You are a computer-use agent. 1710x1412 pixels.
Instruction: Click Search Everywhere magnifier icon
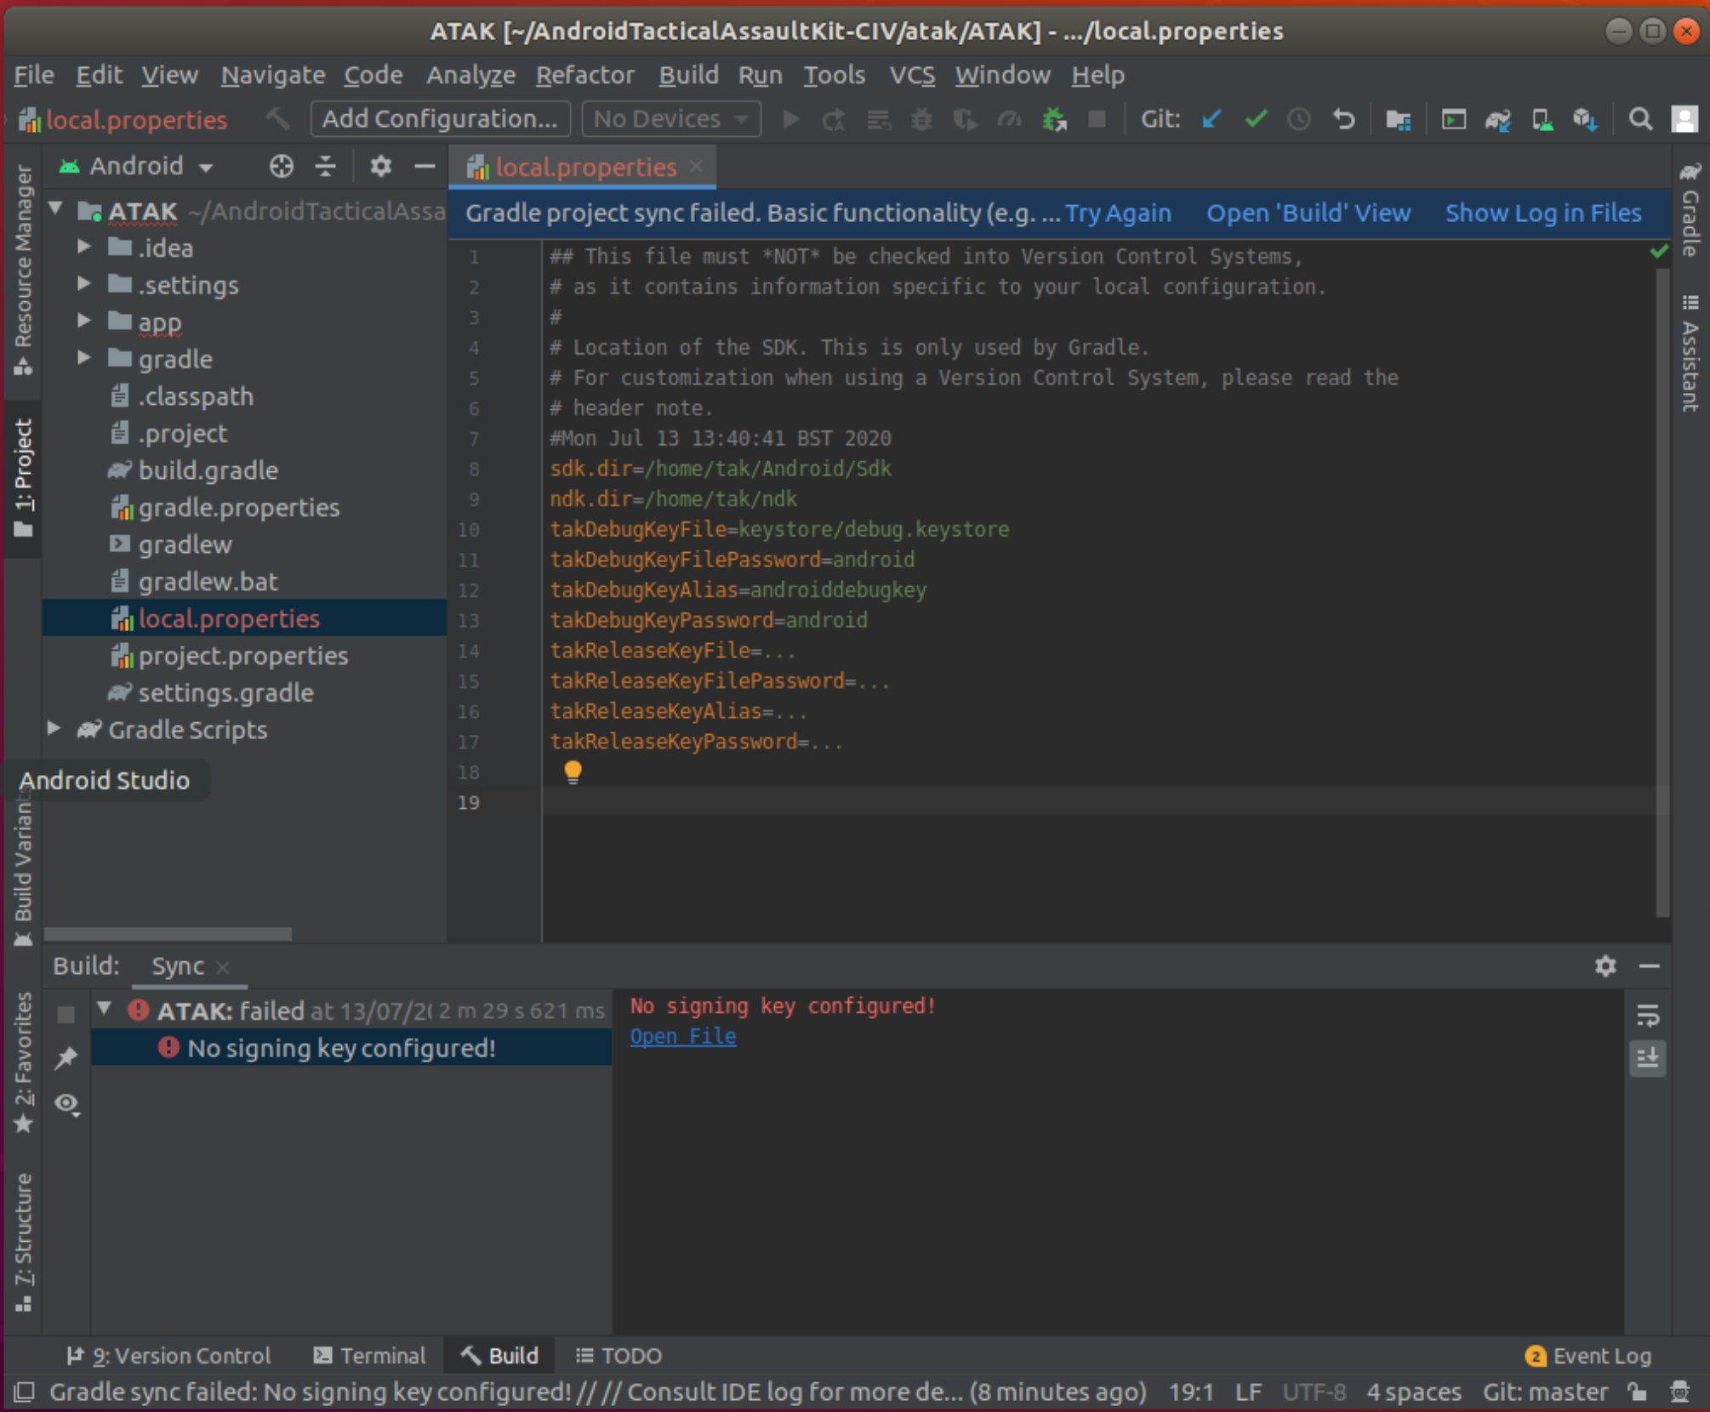[x=1640, y=119]
